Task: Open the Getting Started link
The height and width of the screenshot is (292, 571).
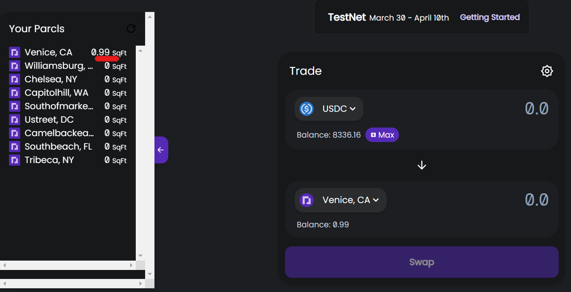Action: coord(489,18)
